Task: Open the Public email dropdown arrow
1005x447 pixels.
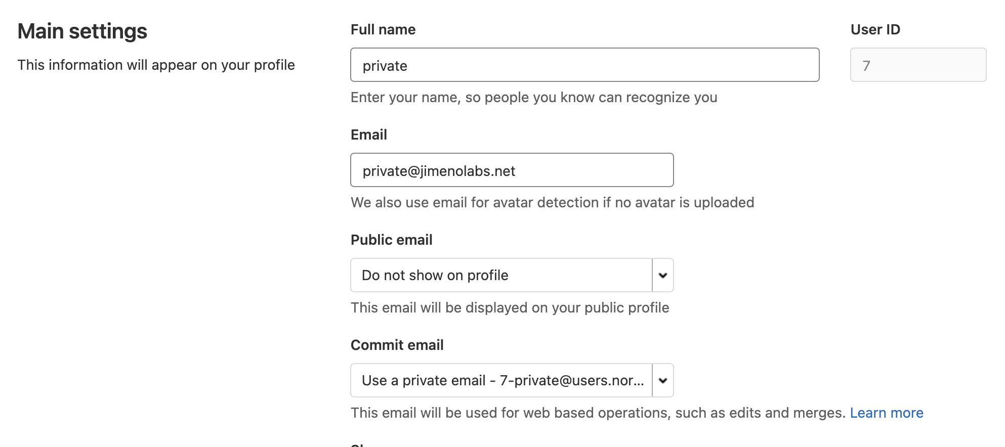Action: point(663,275)
